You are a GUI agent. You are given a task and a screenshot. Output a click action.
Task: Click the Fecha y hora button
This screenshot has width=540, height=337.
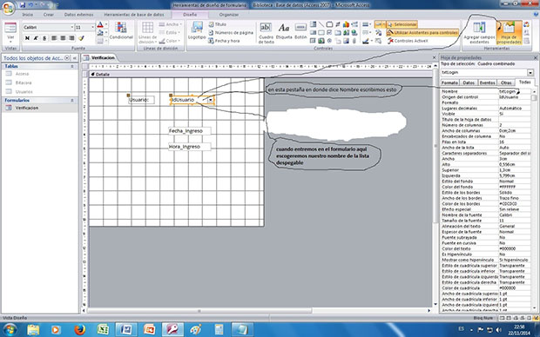[x=224, y=41]
